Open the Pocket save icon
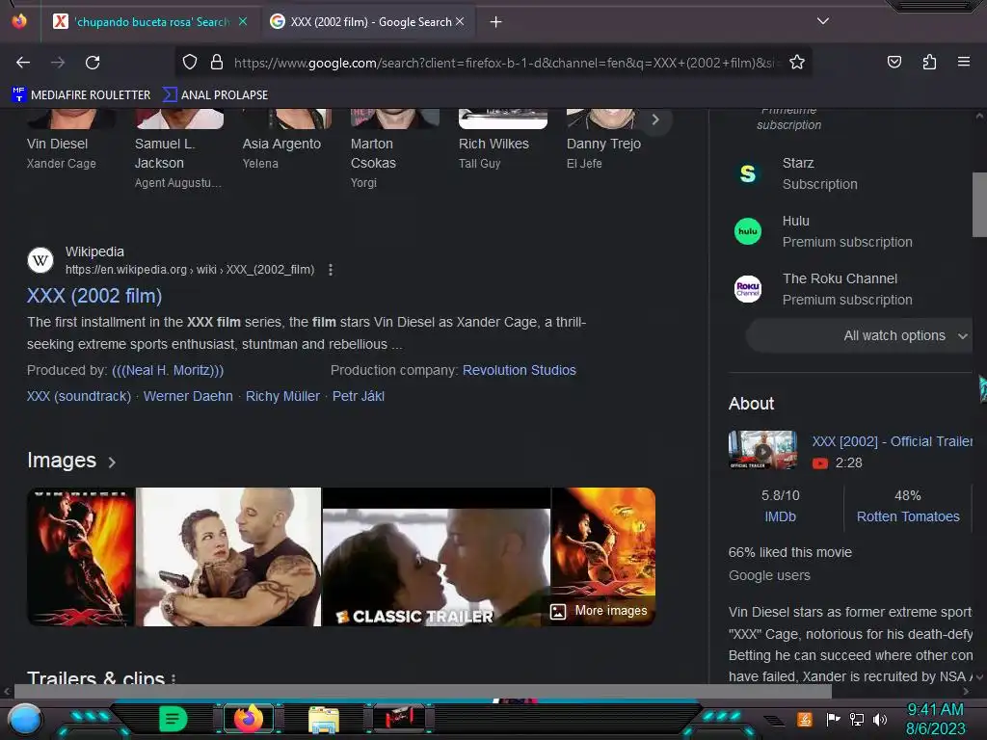Viewport: 987px width, 740px height. (x=894, y=62)
